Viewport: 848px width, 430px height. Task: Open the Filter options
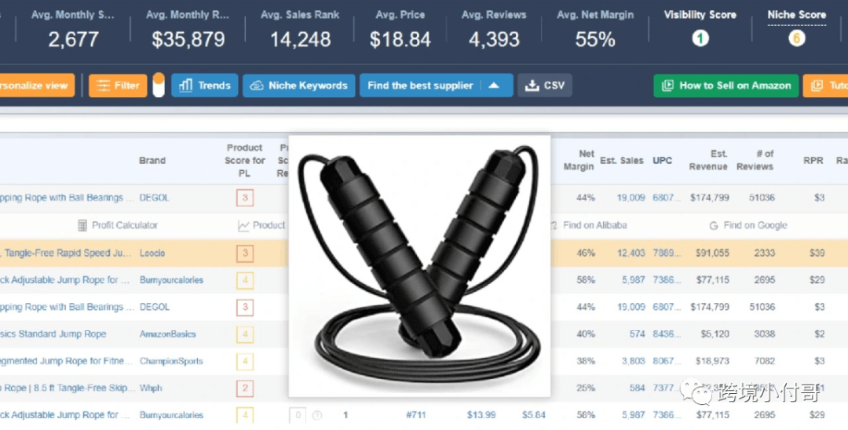click(118, 86)
